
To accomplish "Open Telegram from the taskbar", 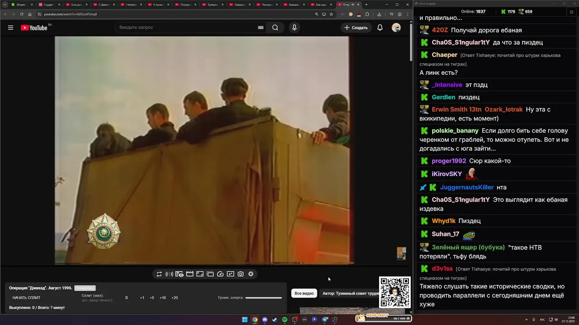I will click(x=324, y=320).
